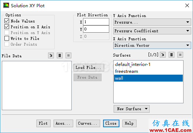Open the Pressure... Y axis category dropdown
This screenshot has height=133, width=193.
pyautogui.click(x=152, y=22)
